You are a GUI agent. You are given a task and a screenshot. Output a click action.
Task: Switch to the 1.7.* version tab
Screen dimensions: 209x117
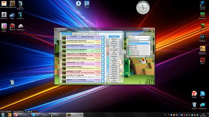click(82, 34)
